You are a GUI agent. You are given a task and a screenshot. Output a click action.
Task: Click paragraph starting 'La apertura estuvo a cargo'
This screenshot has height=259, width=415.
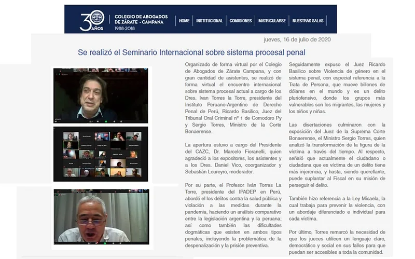233,158
